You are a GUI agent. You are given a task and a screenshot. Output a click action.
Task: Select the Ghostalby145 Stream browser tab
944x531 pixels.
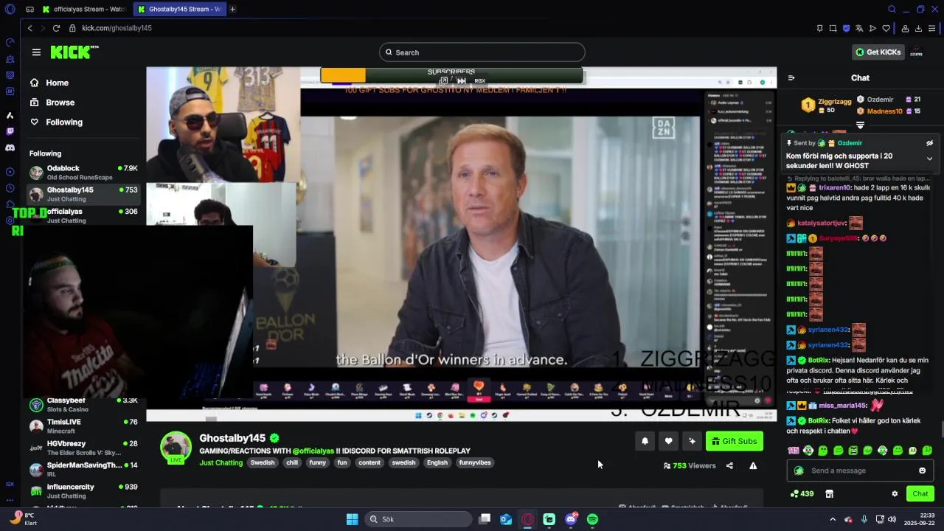[181, 9]
